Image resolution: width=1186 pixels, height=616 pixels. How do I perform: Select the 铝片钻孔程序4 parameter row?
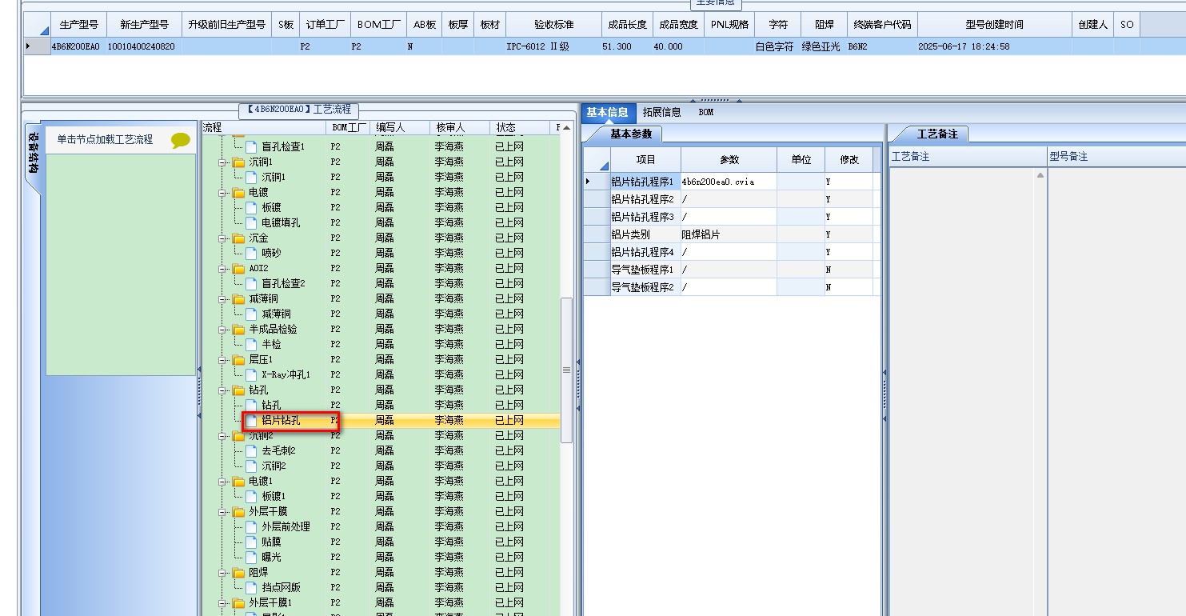[732, 252]
